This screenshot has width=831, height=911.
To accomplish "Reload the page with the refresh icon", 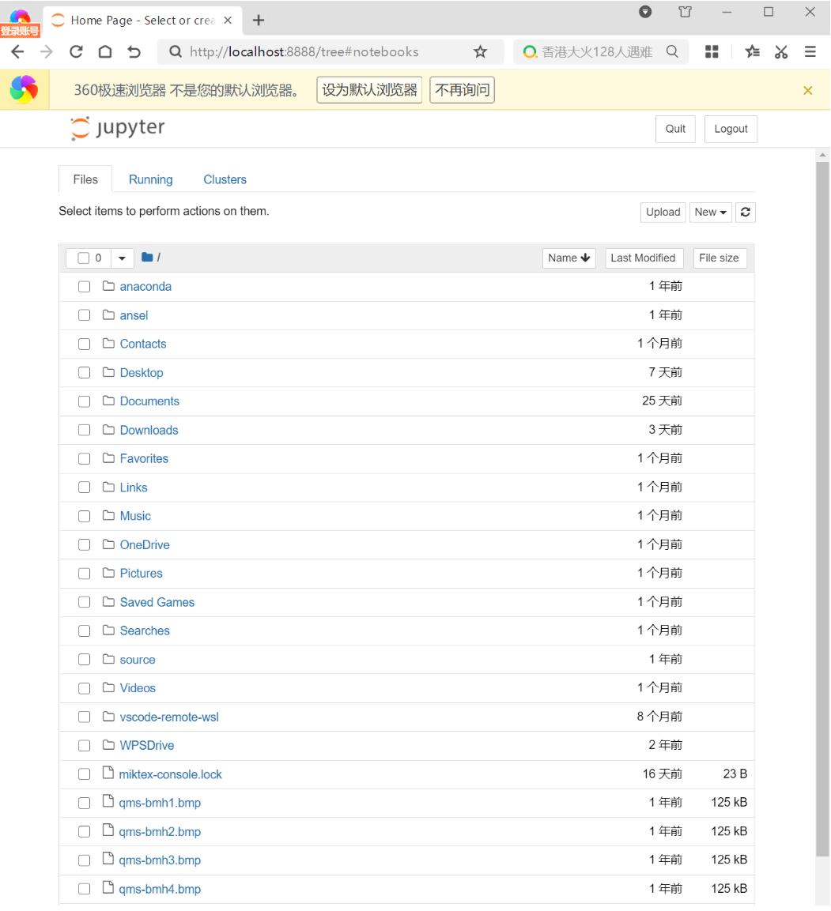I will [76, 51].
